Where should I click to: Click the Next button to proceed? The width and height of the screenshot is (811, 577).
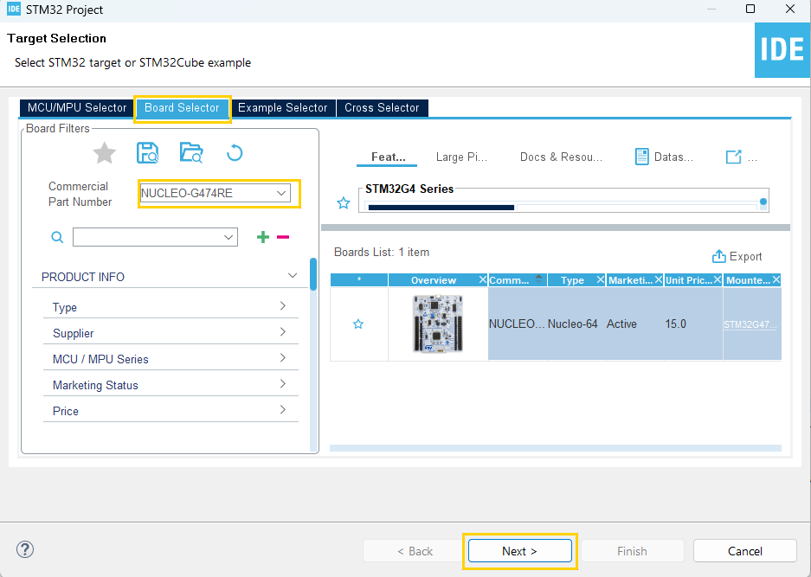coord(519,551)
